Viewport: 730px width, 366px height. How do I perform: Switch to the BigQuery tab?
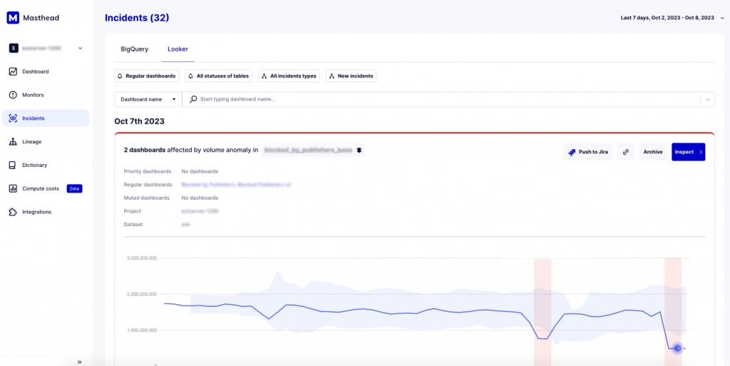(x=135, y=49)
